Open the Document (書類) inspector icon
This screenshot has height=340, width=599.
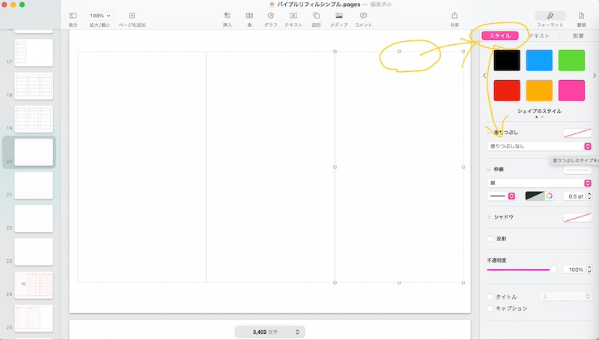pyautogui.click(x=582, y=16)
